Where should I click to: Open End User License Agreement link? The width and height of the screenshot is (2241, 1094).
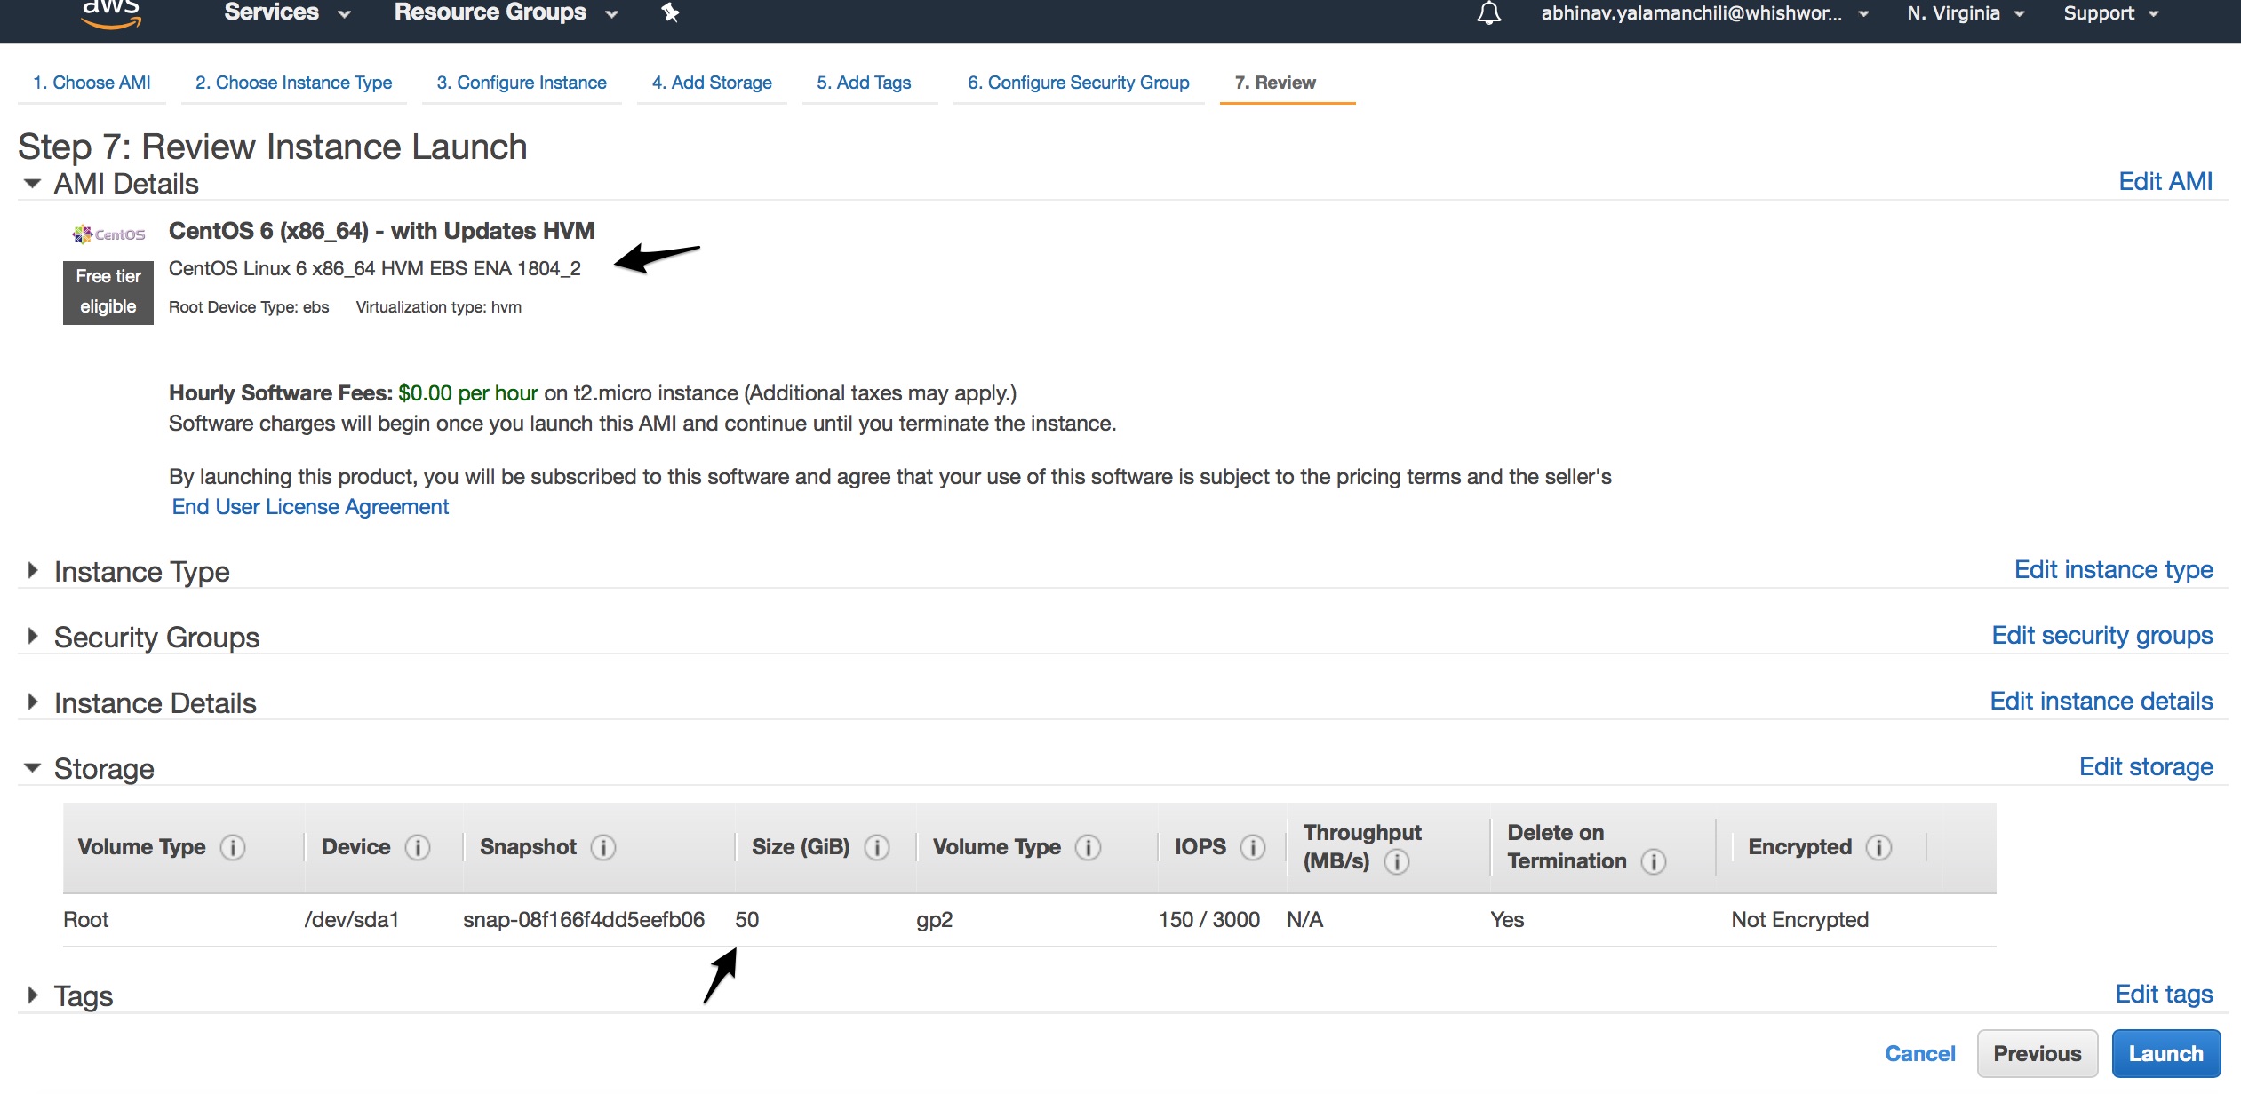coord(310,507)
